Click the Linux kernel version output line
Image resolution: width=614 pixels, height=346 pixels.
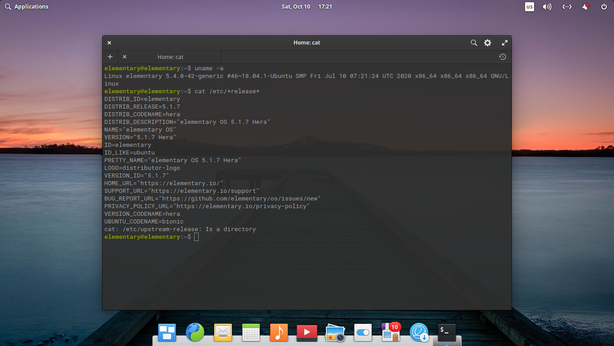pyautogui.click(x=307, y=80)
